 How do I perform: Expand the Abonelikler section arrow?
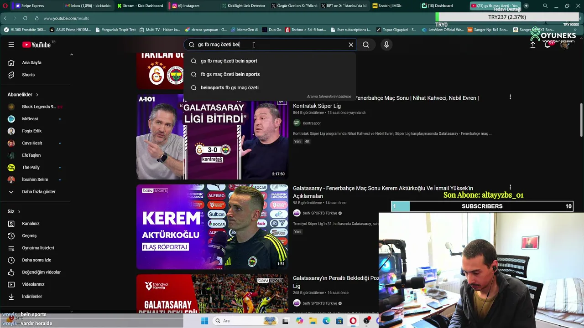(37, 94)
